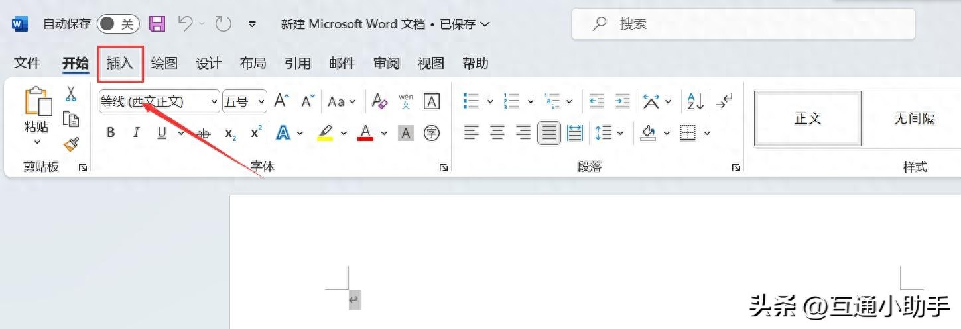Click the phonetic guide wén icon
This screenshot has height=329, width=961.
click(406, 101)
